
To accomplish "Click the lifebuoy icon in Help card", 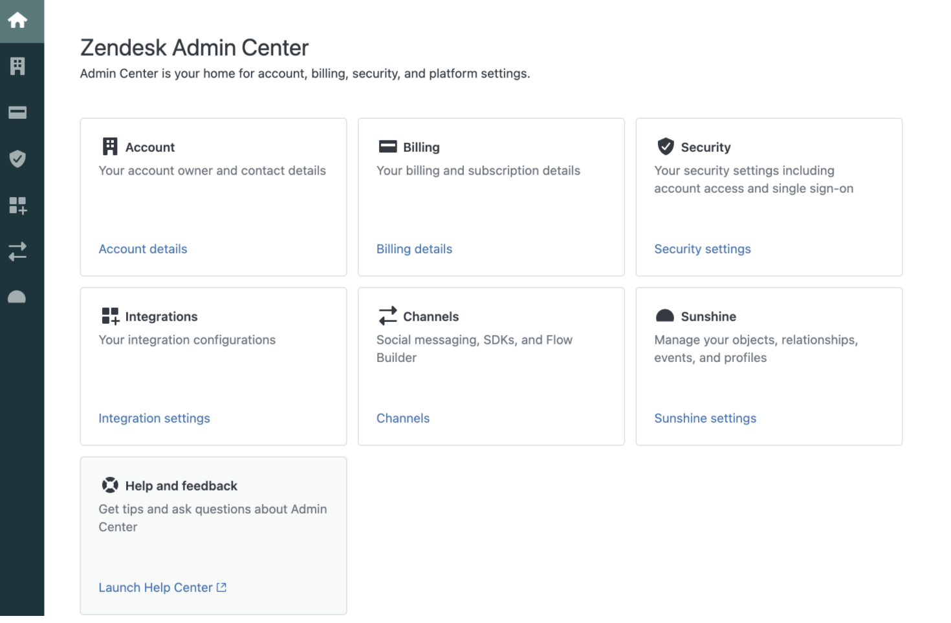I will tap(110, 485).
